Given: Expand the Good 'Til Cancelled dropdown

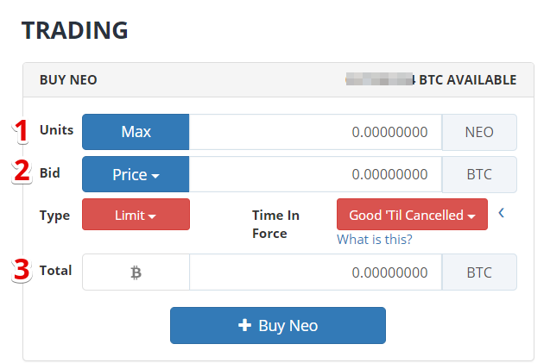Looking at the screenshot, I should click(x=412, y=215).
